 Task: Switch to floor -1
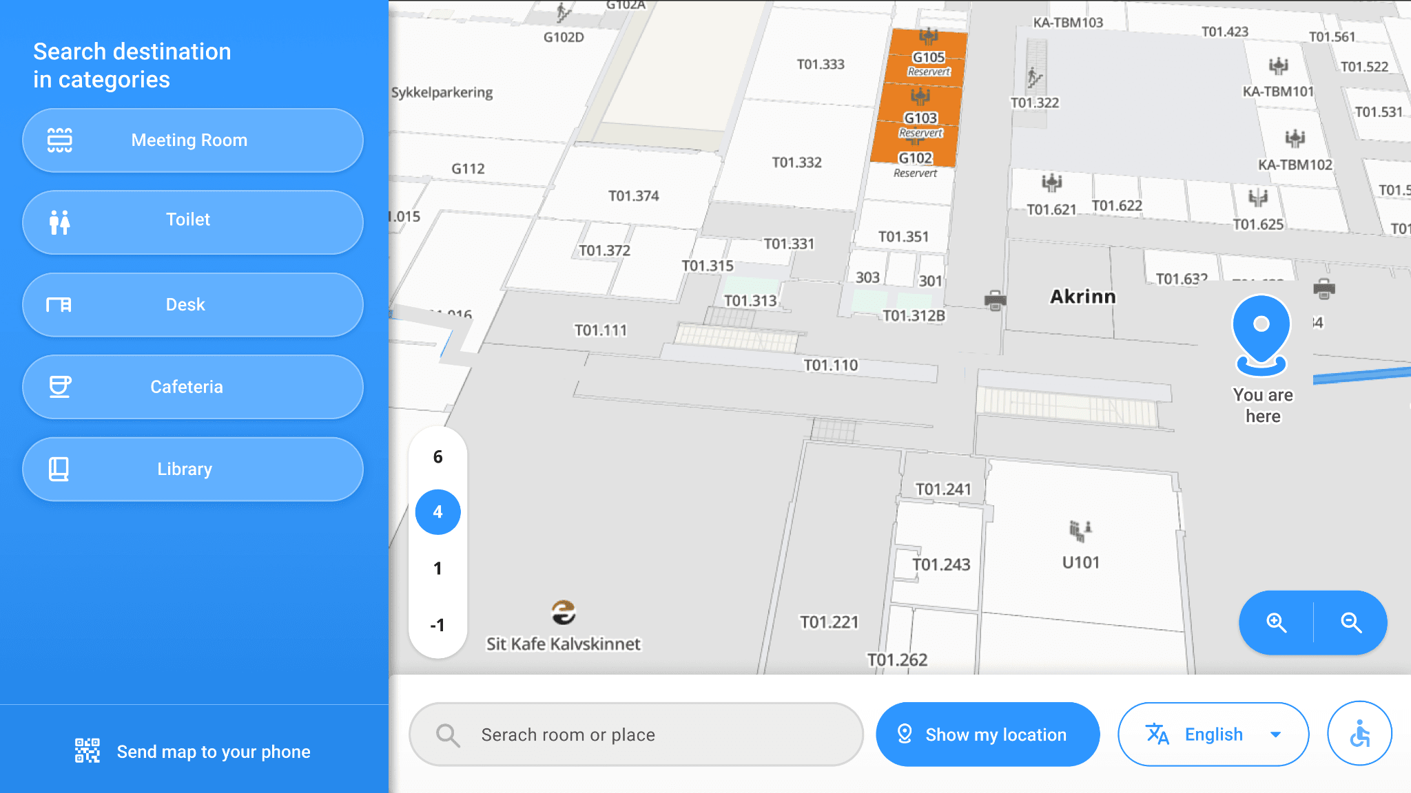437,624
